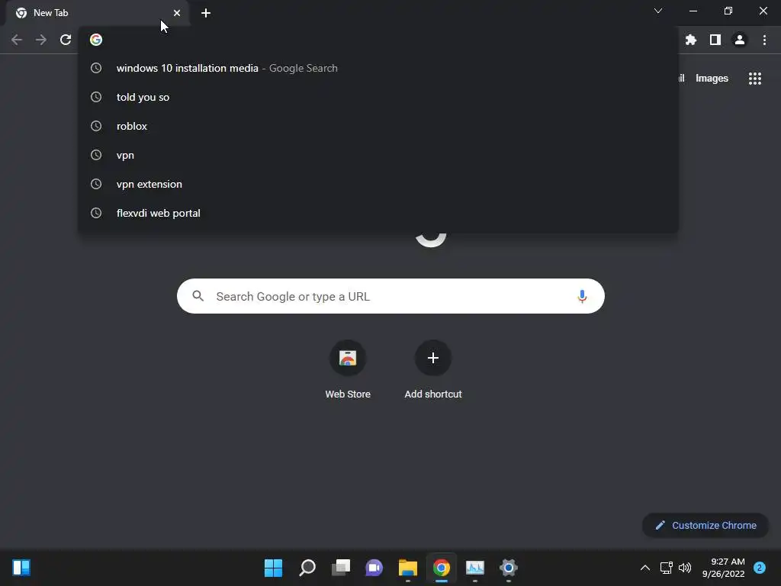
Task: Open the Widgets icon on taskbar
Action: 21,568
